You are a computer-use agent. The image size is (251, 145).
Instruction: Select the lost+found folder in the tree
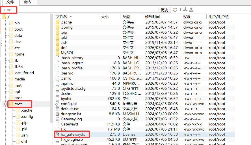click(x=24, y=73)
